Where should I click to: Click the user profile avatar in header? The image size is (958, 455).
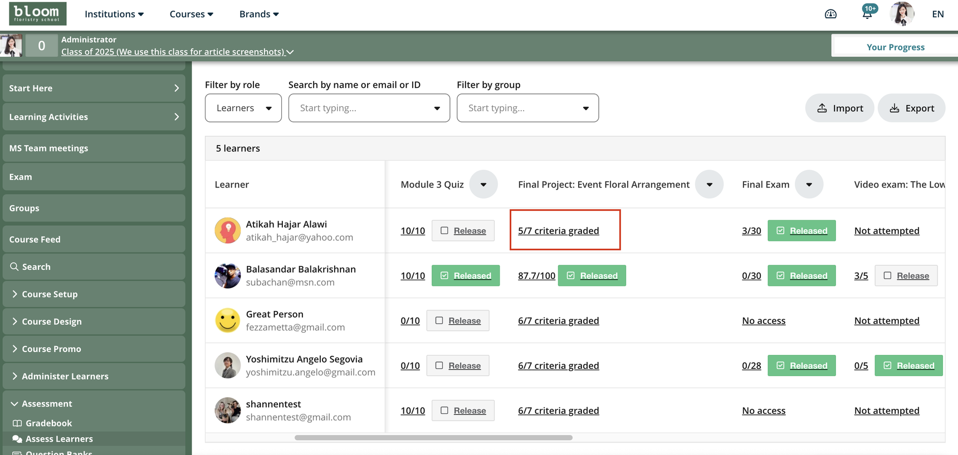click(901, 14)
